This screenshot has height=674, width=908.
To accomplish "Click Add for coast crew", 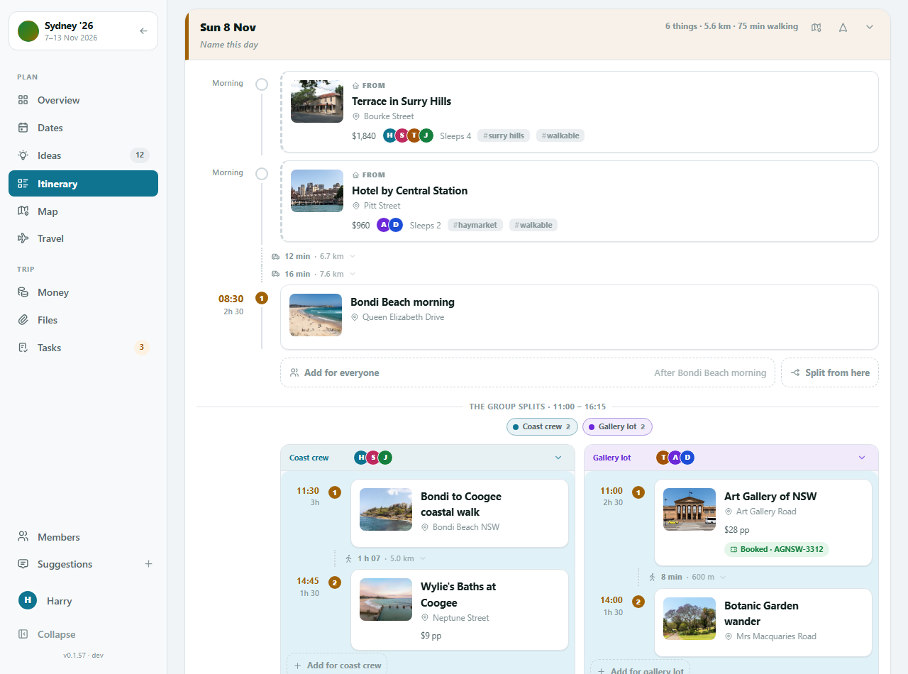I will click(337, 665).
